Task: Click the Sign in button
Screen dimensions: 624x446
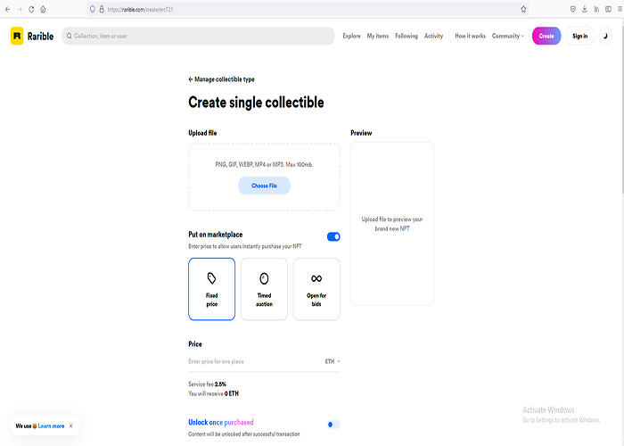Action: tap(579, 36)
